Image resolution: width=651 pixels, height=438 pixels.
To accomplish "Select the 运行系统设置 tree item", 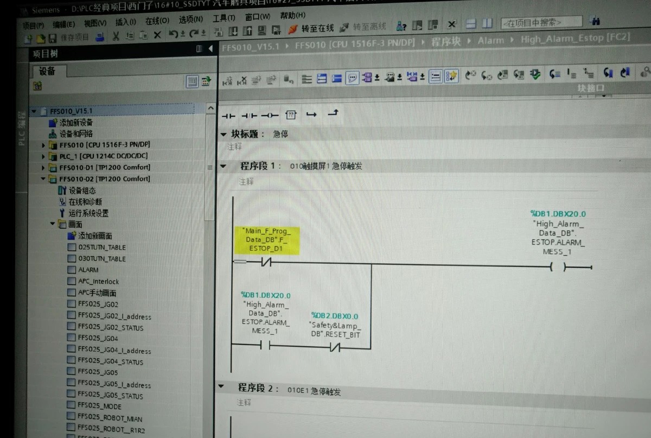I will pos(83,213).
